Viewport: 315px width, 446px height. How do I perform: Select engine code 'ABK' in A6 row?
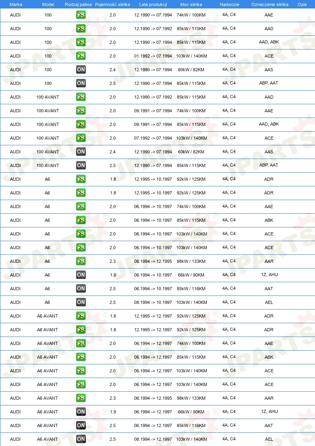click(269, 220)
